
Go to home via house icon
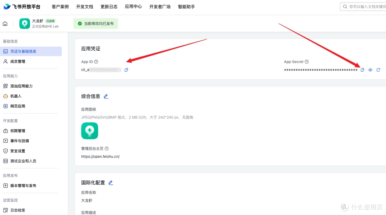tap(5, 24)
